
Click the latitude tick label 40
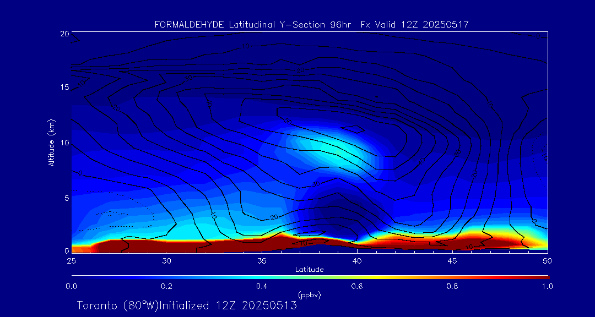tap(356, 261)
